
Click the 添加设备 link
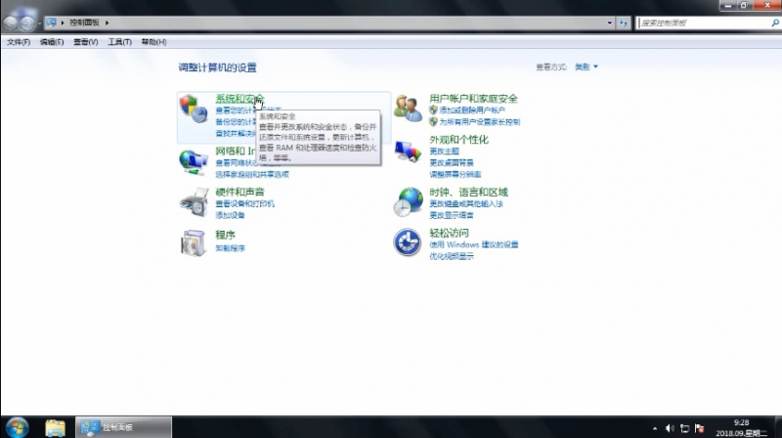(x=230, y=215)
